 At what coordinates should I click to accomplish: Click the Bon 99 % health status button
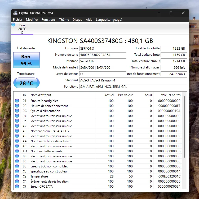pos(26,60)
